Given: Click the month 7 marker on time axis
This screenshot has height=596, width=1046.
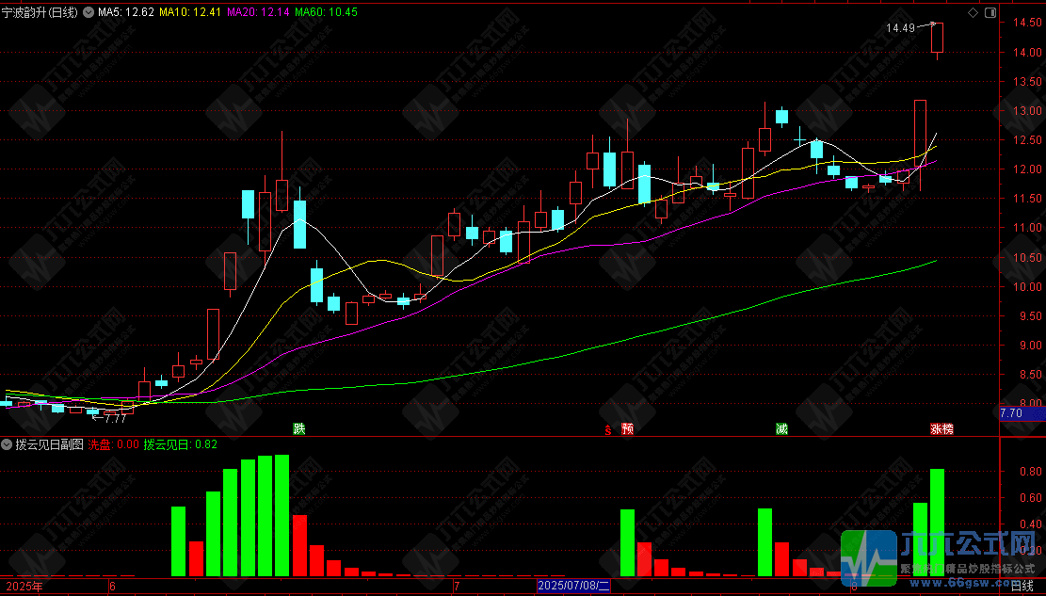Looking at the screenshot, I should (457, 588).
